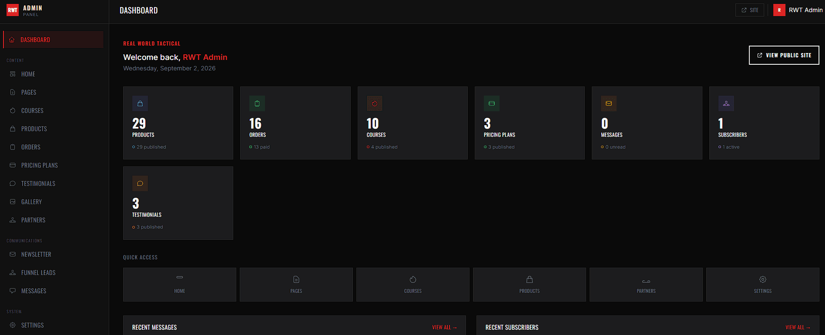This screenshot has height=335, width=825.
Task: Click the shopping bag icon above 29 Products
Action: [140, 103]
